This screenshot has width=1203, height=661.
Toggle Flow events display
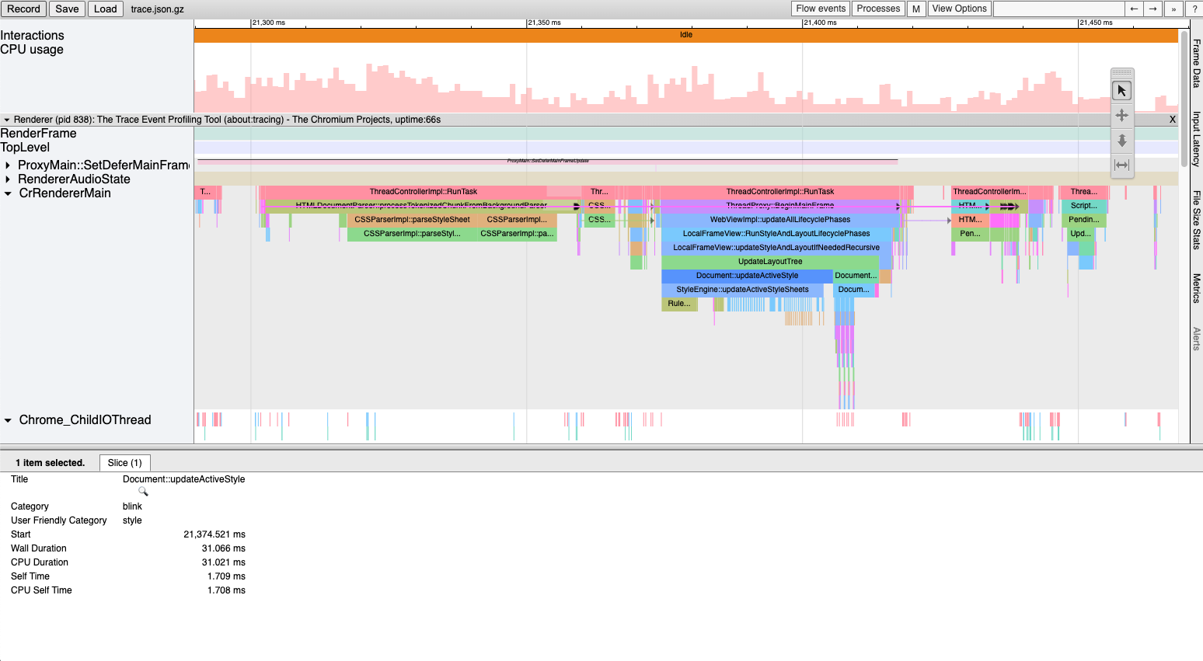pos(821,9)
